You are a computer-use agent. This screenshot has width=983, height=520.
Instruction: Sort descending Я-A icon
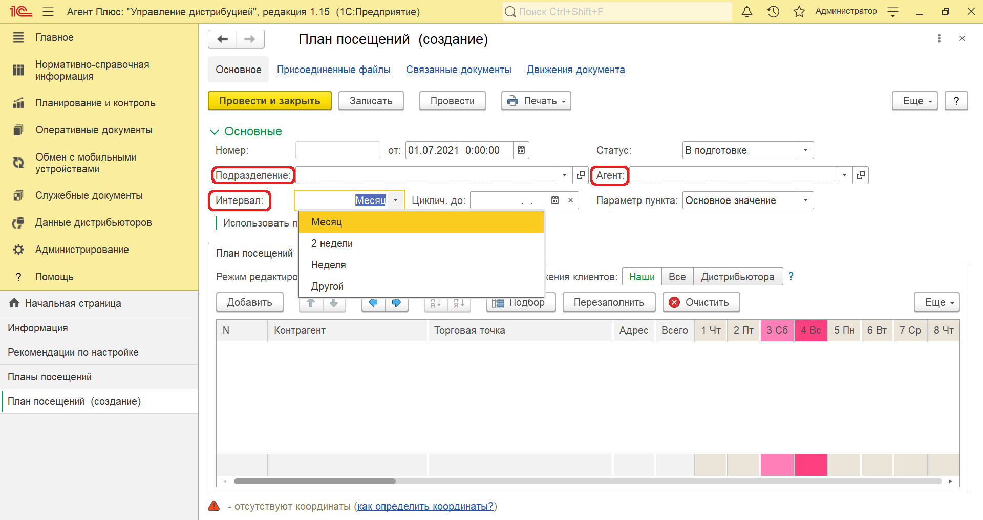(459, 303)
